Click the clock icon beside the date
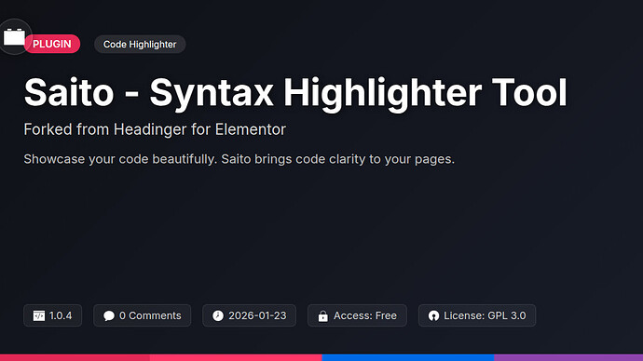 click(218, 315)
